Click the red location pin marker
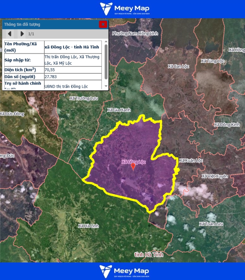This screenshot has width=245, height=280. (133, 167)
